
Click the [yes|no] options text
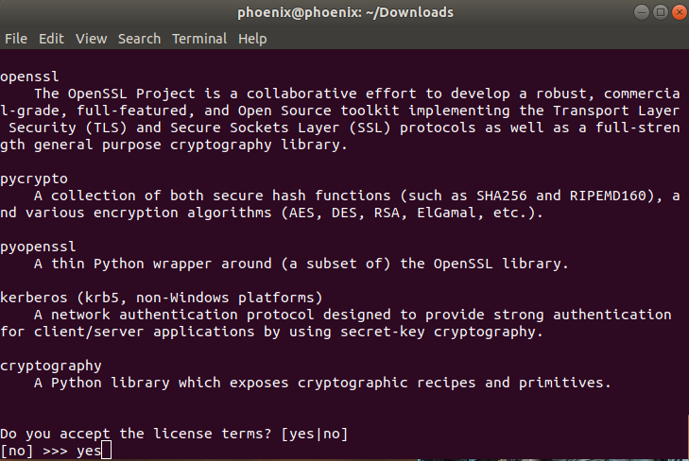[x=315, y=434]
